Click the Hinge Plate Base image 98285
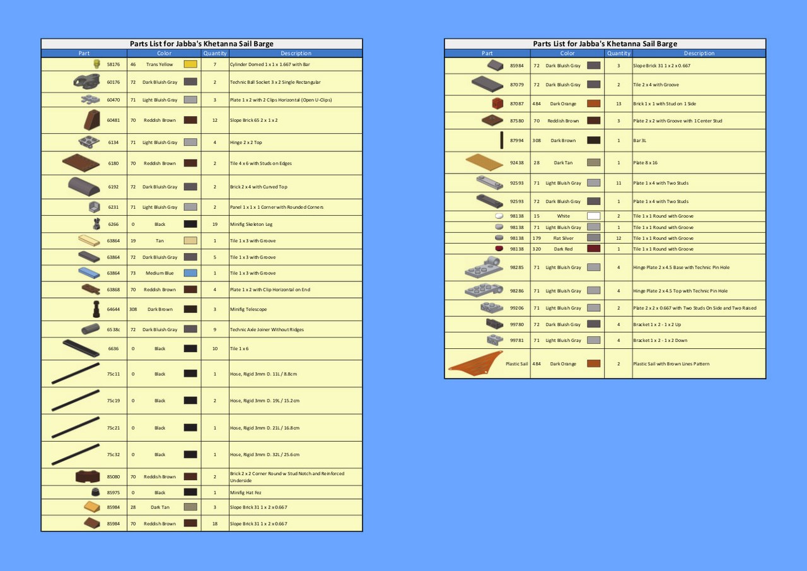The height and width of the screenshot is (571, 807). [484, 268]
